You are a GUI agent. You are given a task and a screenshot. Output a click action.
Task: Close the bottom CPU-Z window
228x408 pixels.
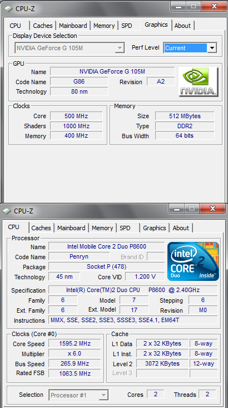212,208
